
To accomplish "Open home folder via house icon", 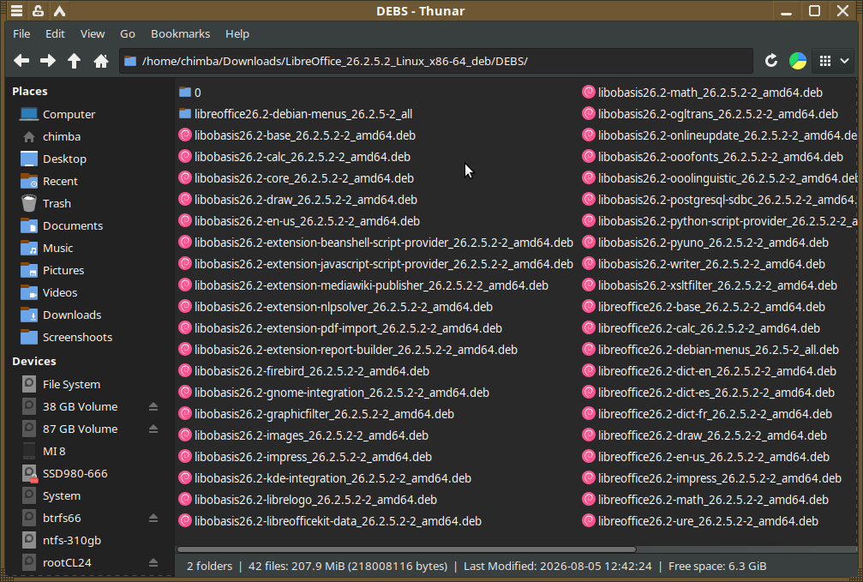I will point(101,61).
